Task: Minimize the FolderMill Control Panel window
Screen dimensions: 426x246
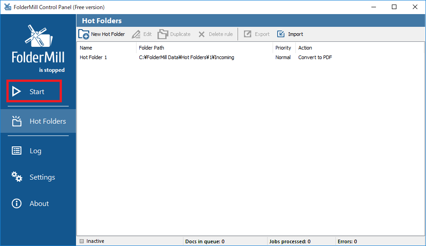Action: pos(374,7)
